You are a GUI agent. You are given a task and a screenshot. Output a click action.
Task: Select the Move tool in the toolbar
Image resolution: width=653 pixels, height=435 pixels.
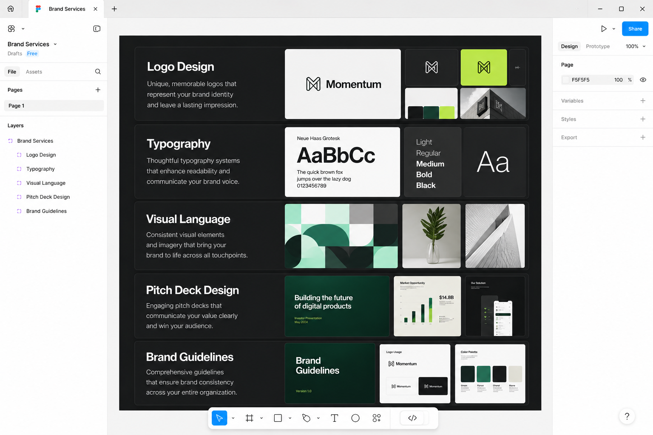coord(219,418)
